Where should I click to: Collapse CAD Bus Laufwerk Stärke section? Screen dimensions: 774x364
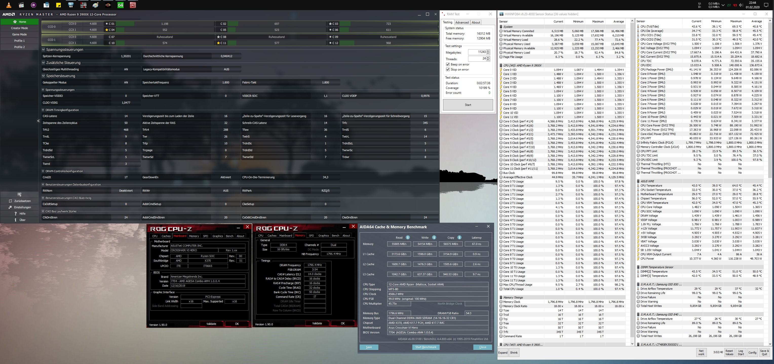(43, 211)
